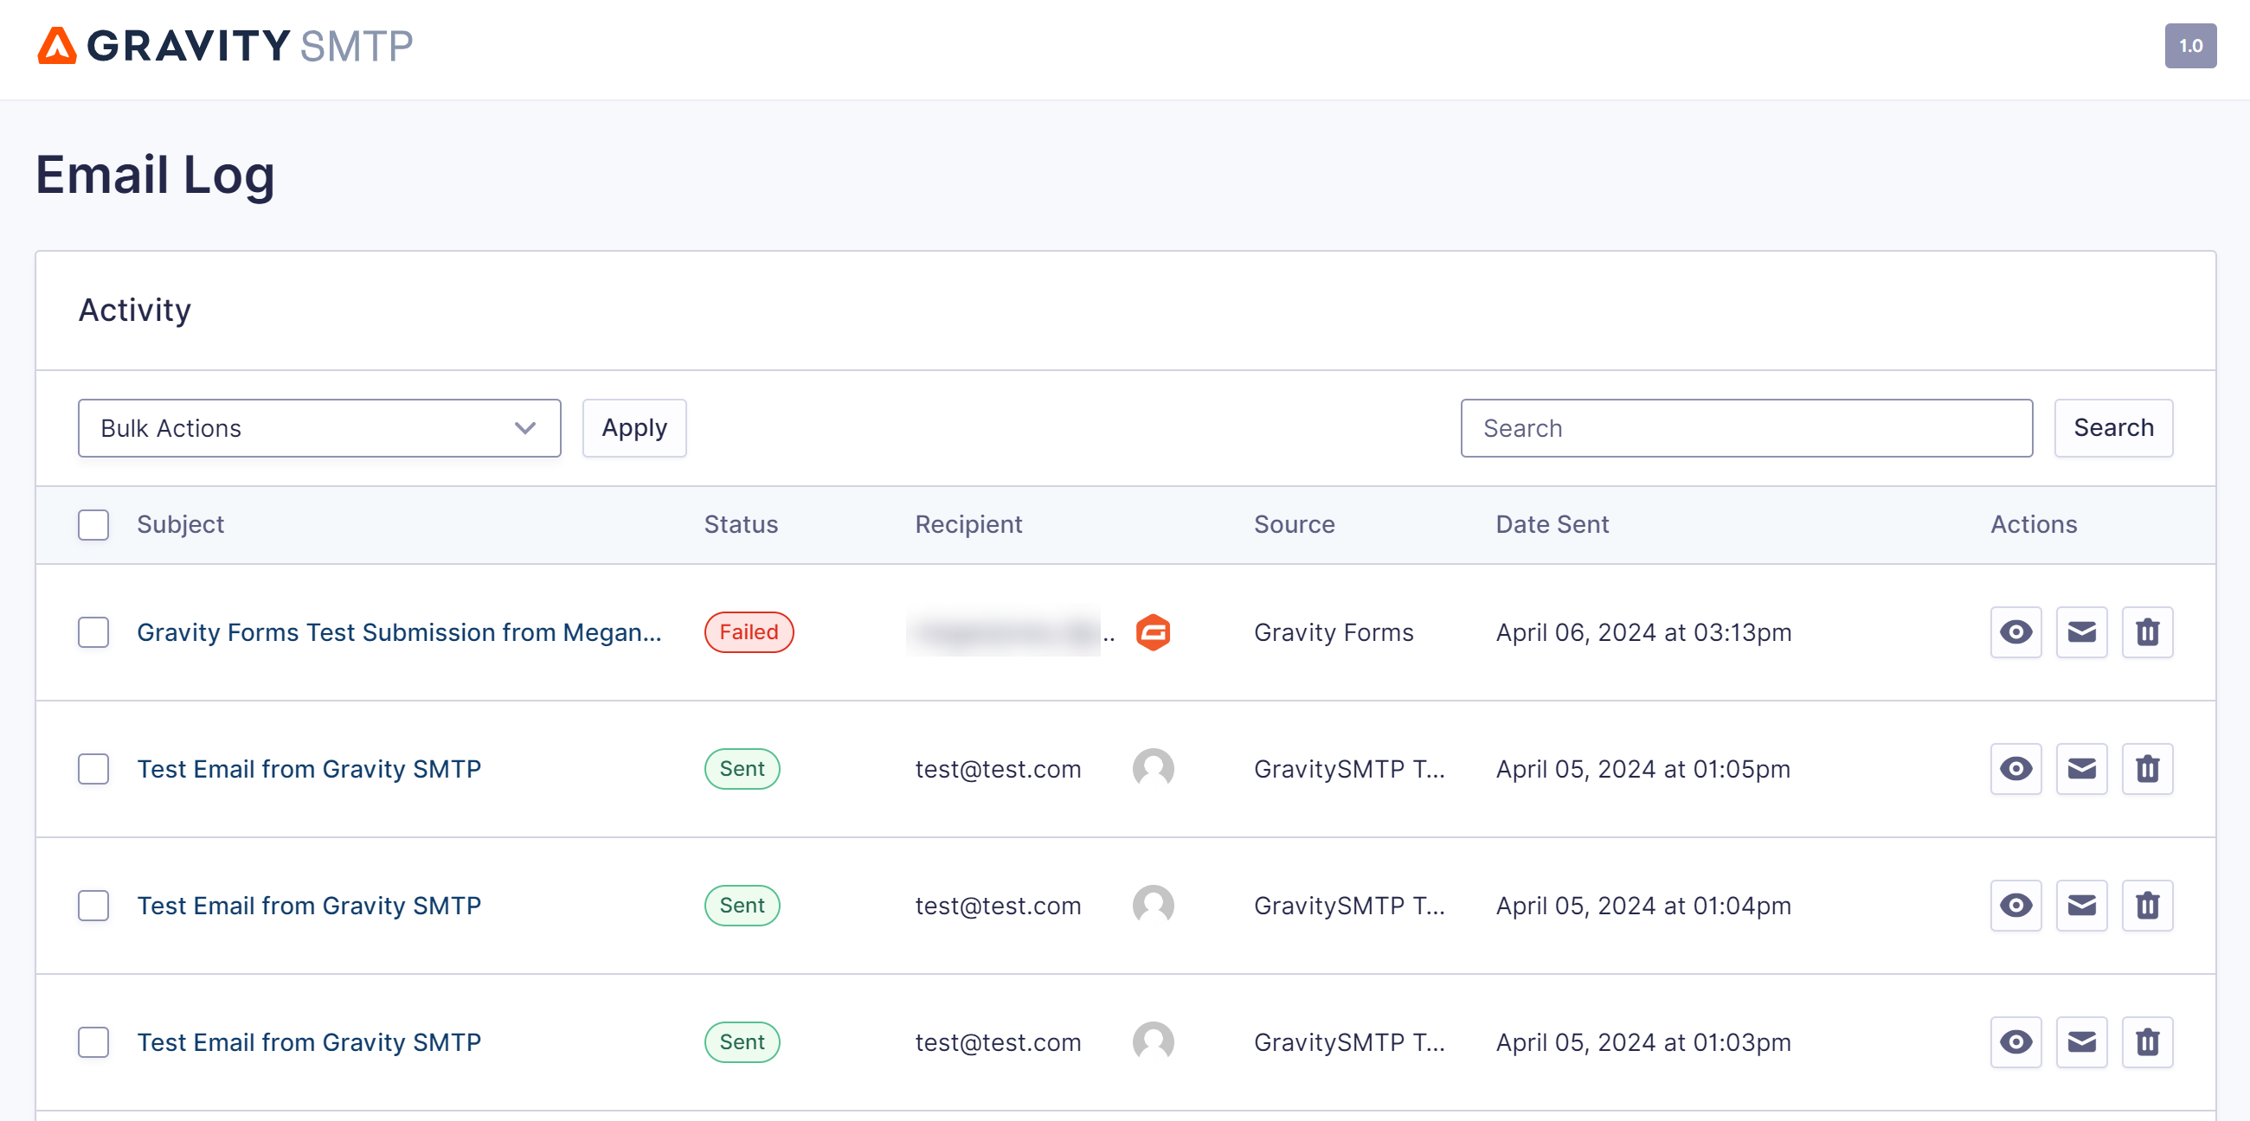Click GravitySMTP T... source in 01:04pm row

[x=1348, y=906]
